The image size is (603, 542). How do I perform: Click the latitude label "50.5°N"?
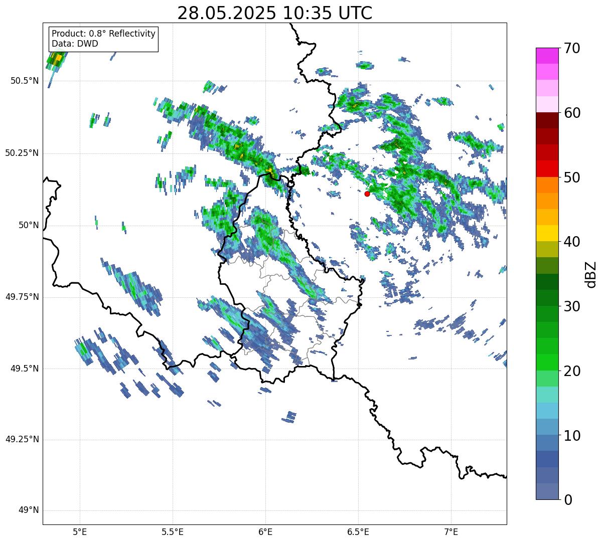[24, 81]
